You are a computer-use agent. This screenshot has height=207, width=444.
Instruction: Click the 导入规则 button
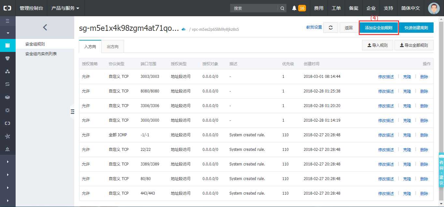378,45
